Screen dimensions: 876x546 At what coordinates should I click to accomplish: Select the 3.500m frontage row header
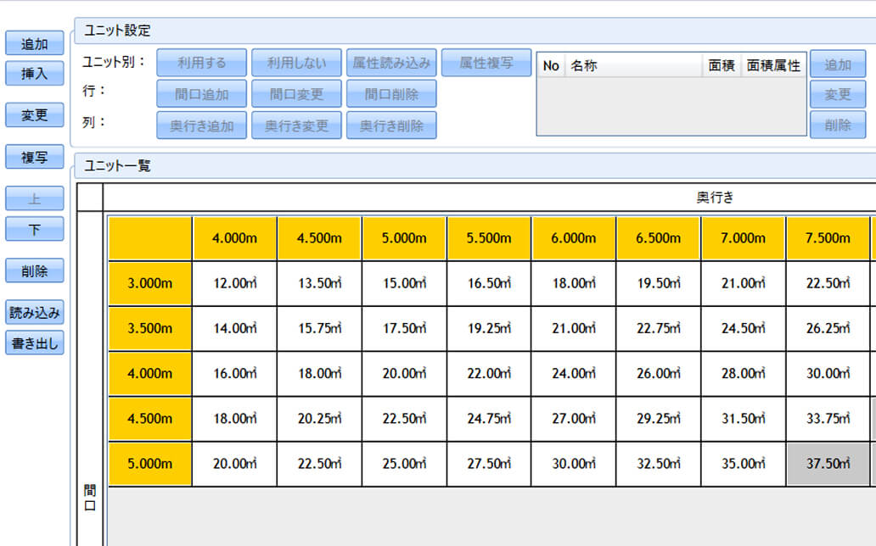[x=149, y=328]
